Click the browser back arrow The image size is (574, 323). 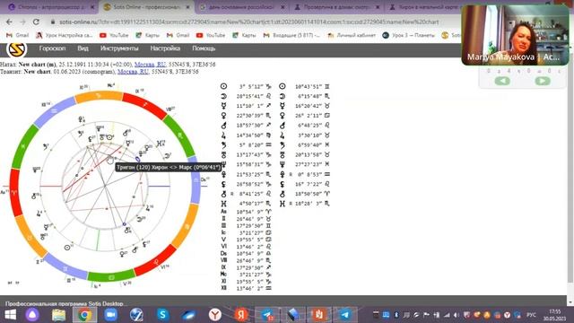tap(9, 22)
